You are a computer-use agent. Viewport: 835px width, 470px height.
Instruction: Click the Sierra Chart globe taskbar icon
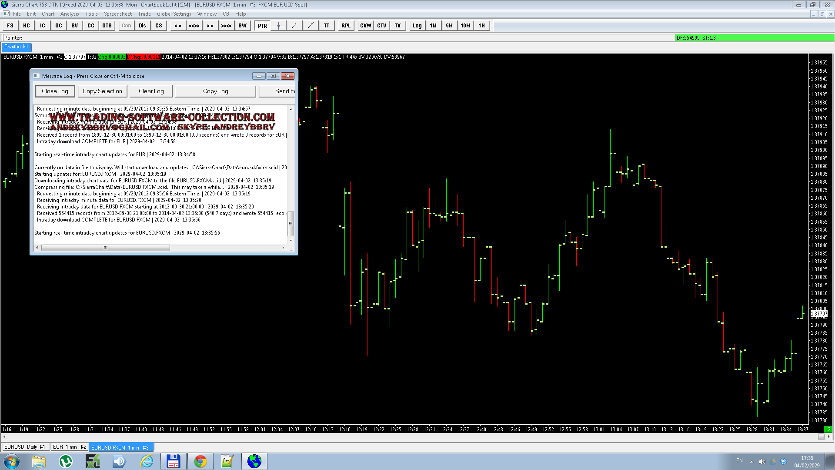coord(254,461)
